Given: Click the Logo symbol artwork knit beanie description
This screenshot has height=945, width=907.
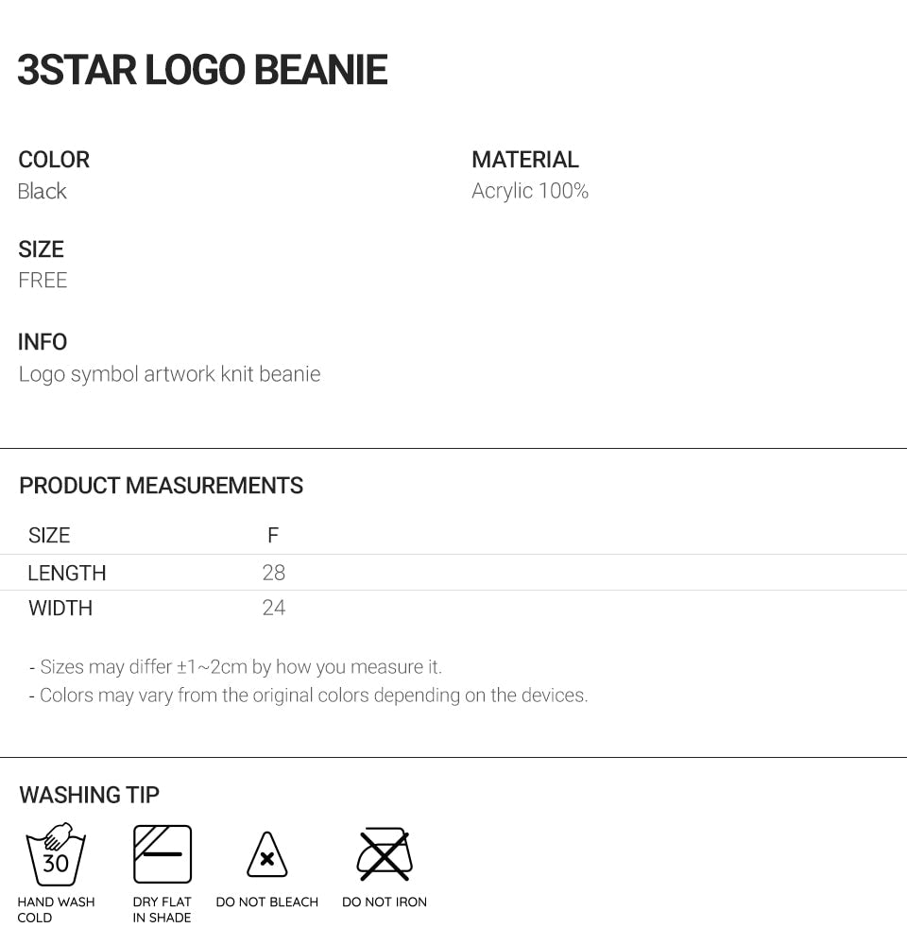Looking at the screenshot, I should (170, 374).
